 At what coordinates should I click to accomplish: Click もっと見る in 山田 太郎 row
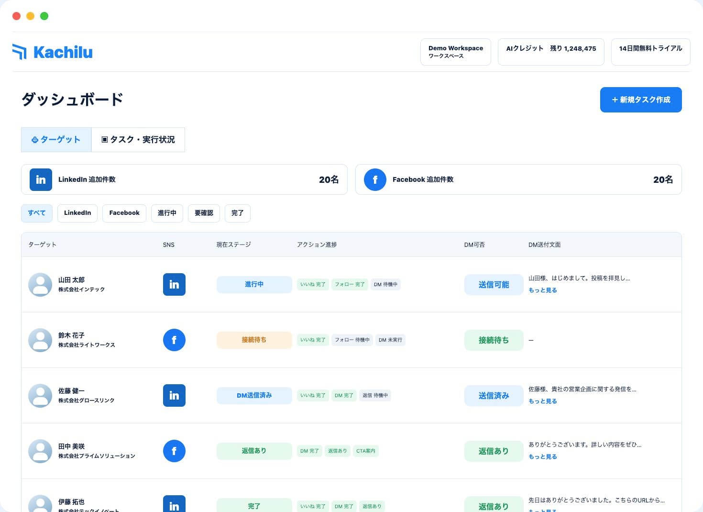point(543,290)
